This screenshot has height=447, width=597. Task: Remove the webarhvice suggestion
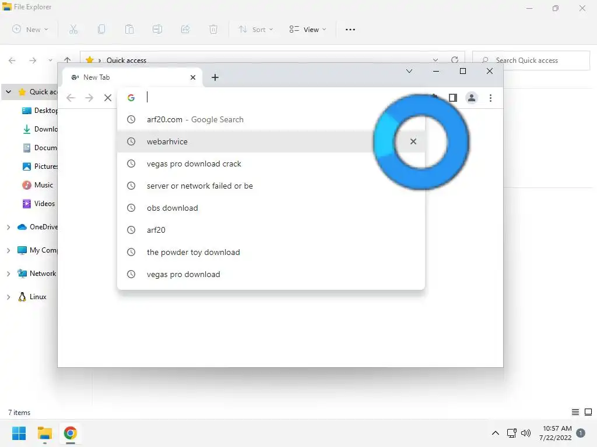click(413, 141)
